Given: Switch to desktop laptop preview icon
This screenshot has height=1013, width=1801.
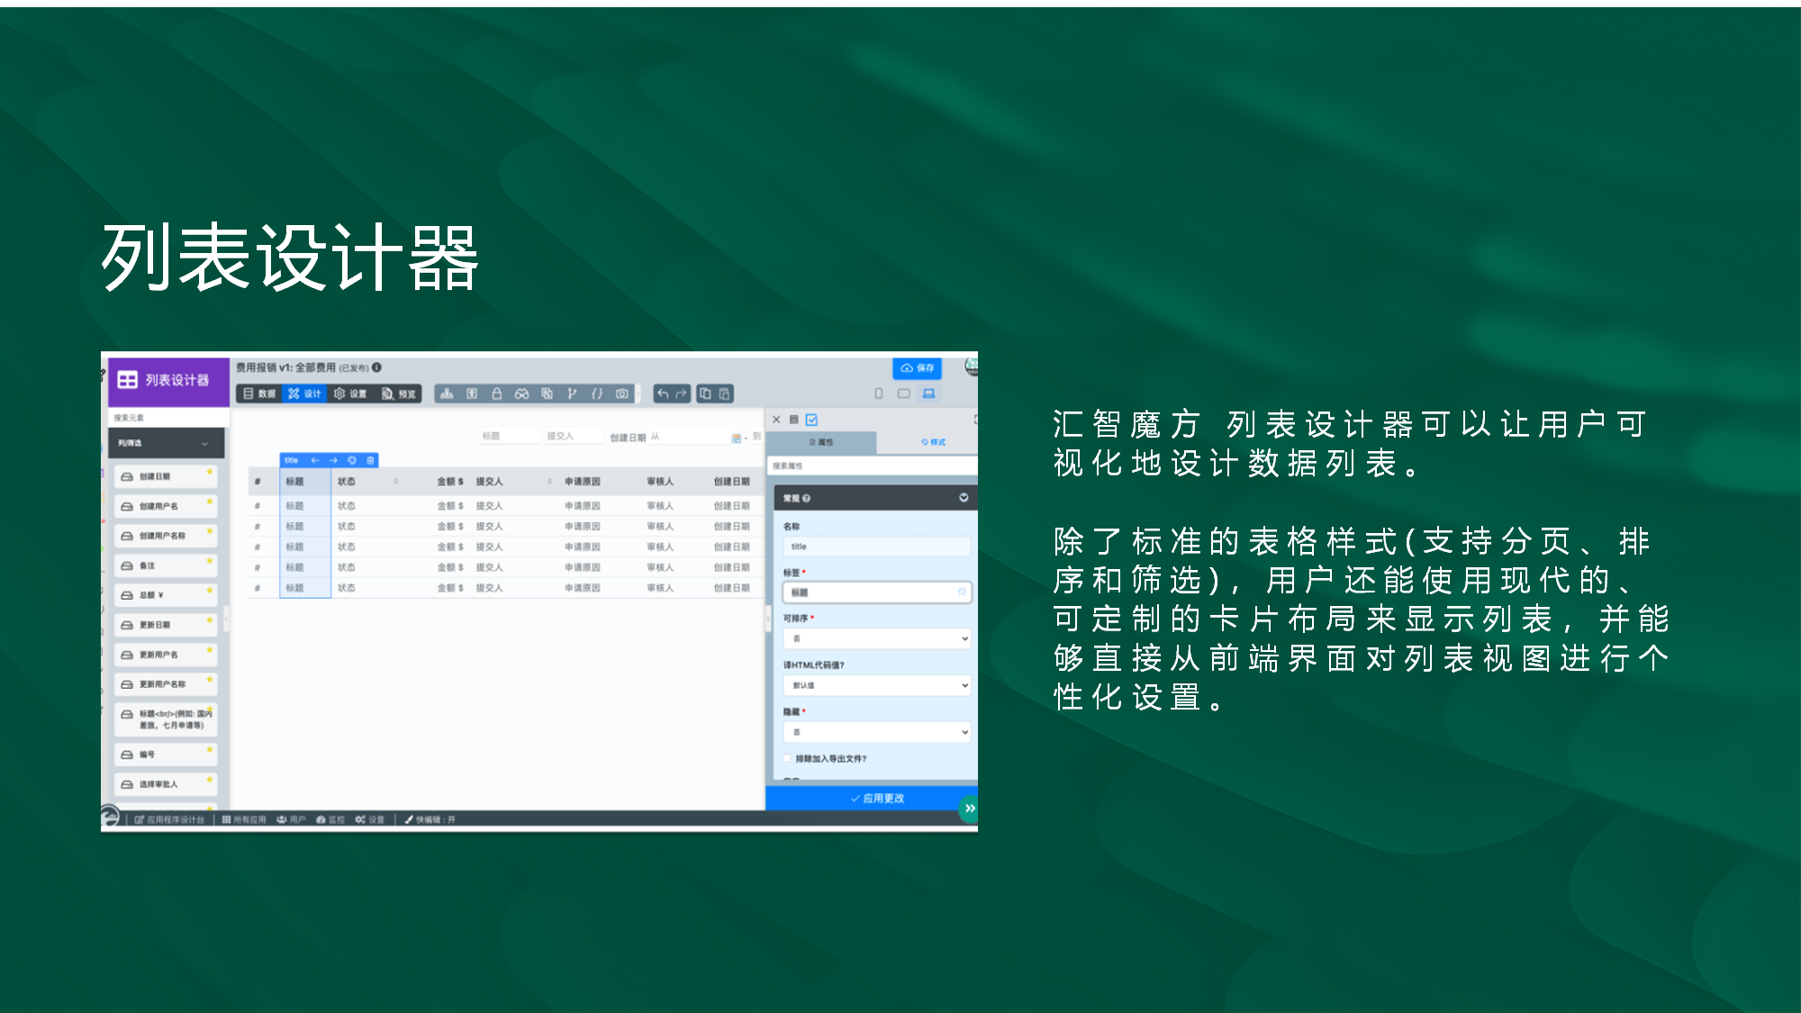Looking at the screenshot, I should [x=928, y=393].
